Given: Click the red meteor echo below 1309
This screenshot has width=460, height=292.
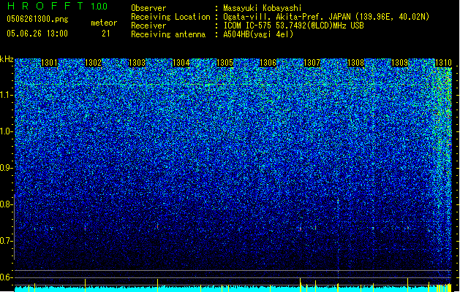Looking at the screenshot, I should coord(408,228).
